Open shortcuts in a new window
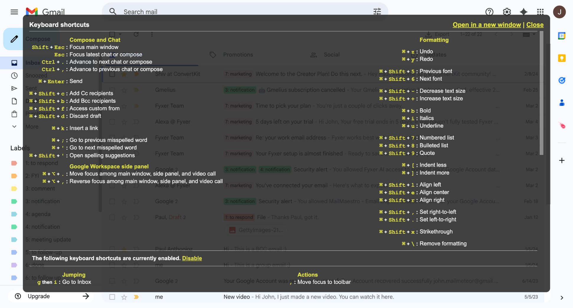The image size is (573, 308). 487,25
